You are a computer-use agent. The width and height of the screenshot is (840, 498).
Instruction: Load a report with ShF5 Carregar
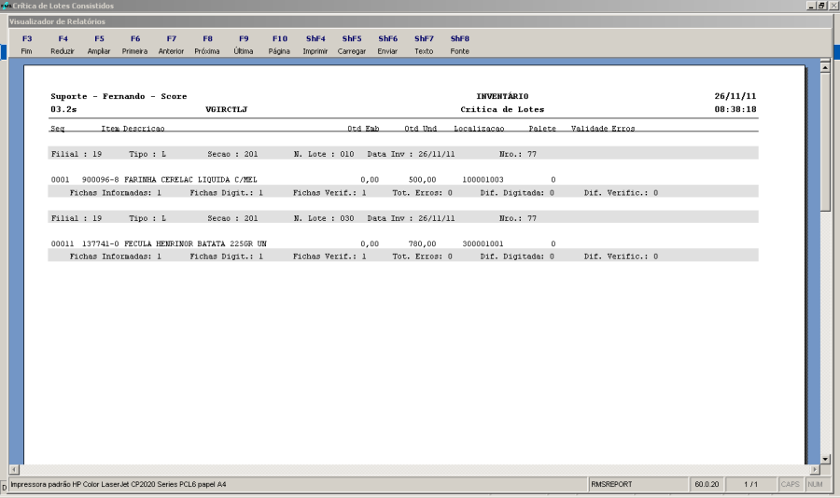point(352,45)
